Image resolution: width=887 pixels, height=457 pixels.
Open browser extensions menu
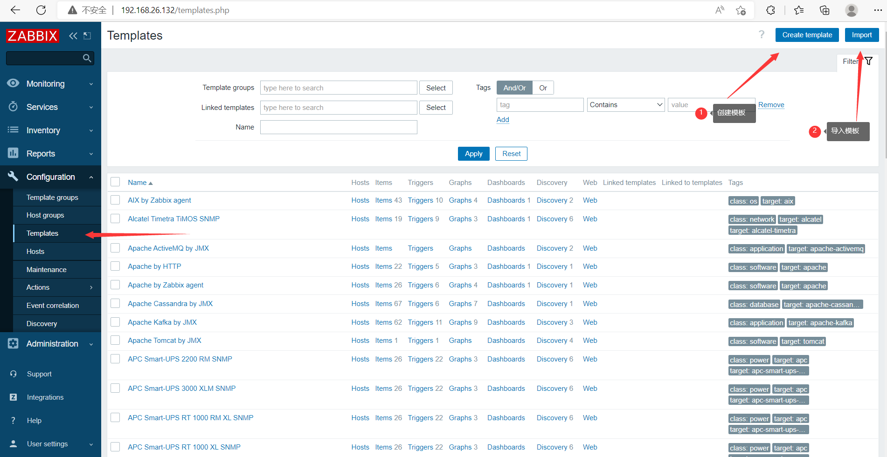[x=770, y=10]
